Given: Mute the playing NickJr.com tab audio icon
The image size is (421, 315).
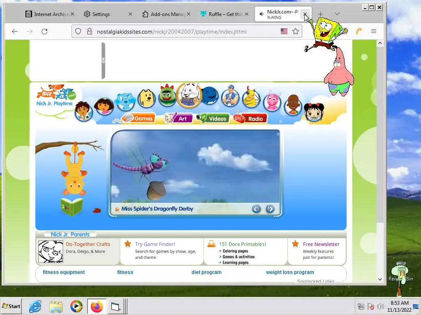Looking at the screenshot, I should coord(261,14).
